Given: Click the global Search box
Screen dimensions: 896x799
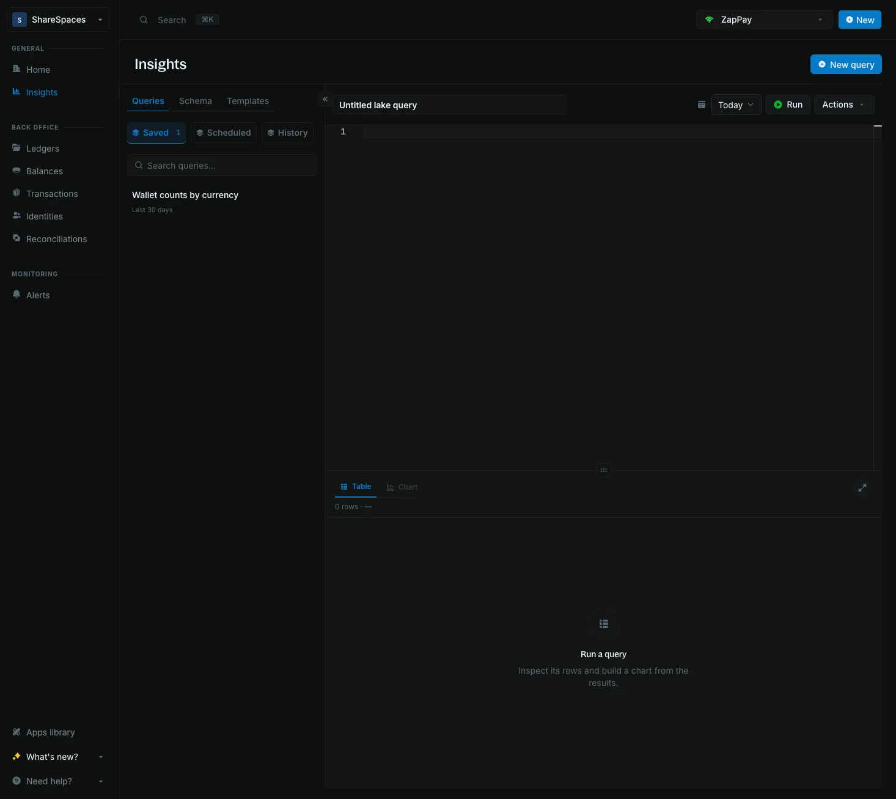Looking at the screenshot, I should tap(178, 20).
